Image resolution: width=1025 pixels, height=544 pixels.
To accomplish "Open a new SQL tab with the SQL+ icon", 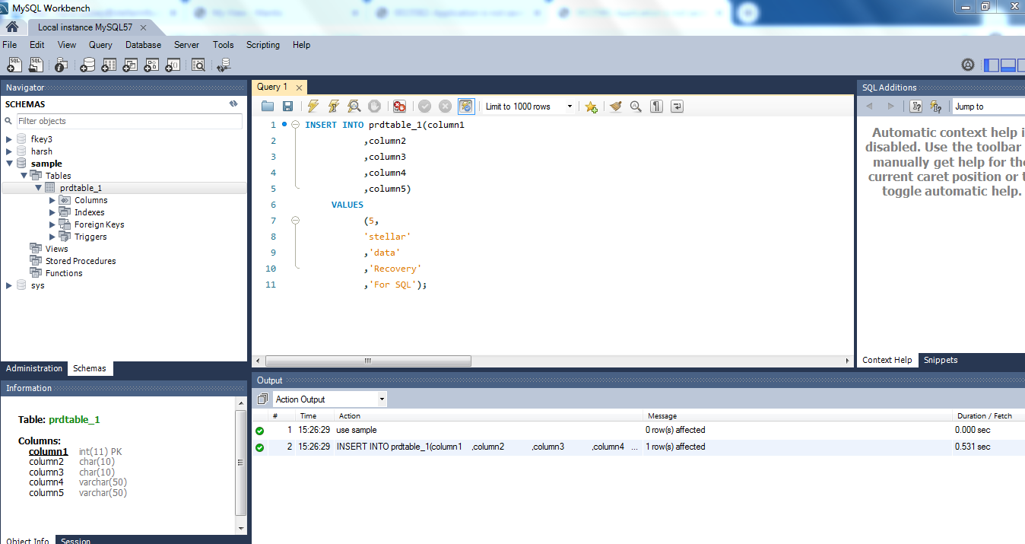I will point(14,65).
